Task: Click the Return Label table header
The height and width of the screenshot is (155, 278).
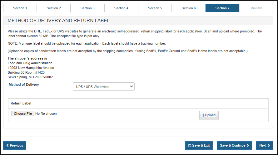Action: point(21,103)
